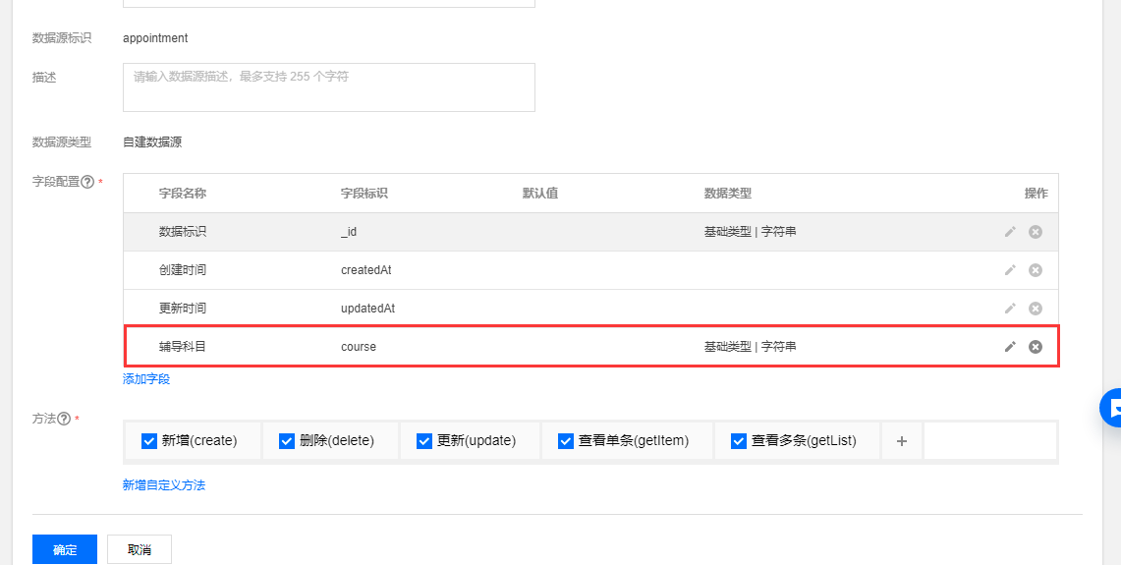Cancel with the 取消 button

point(140,549)
